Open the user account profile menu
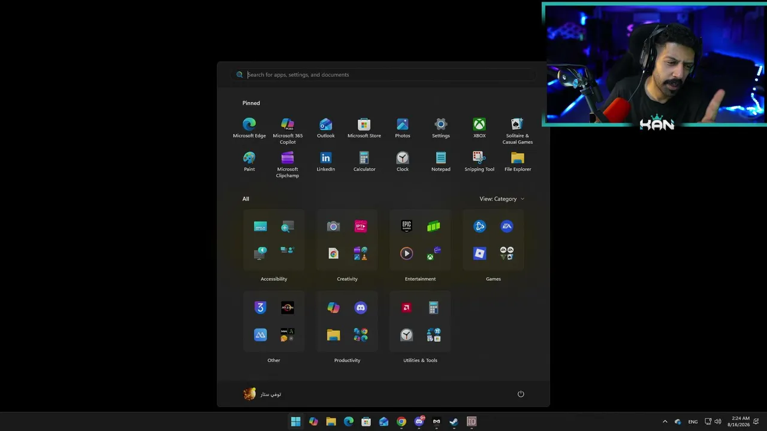 (x=262, y=394)
